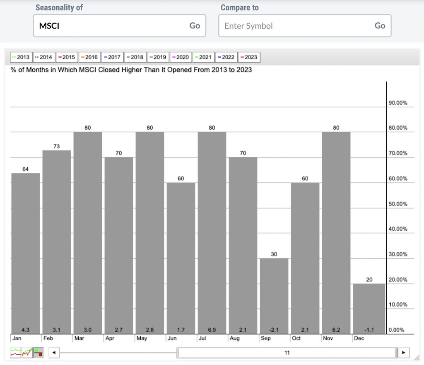
Task: Focus the Compare to Enter Symbol field
Action: point(305,26)
